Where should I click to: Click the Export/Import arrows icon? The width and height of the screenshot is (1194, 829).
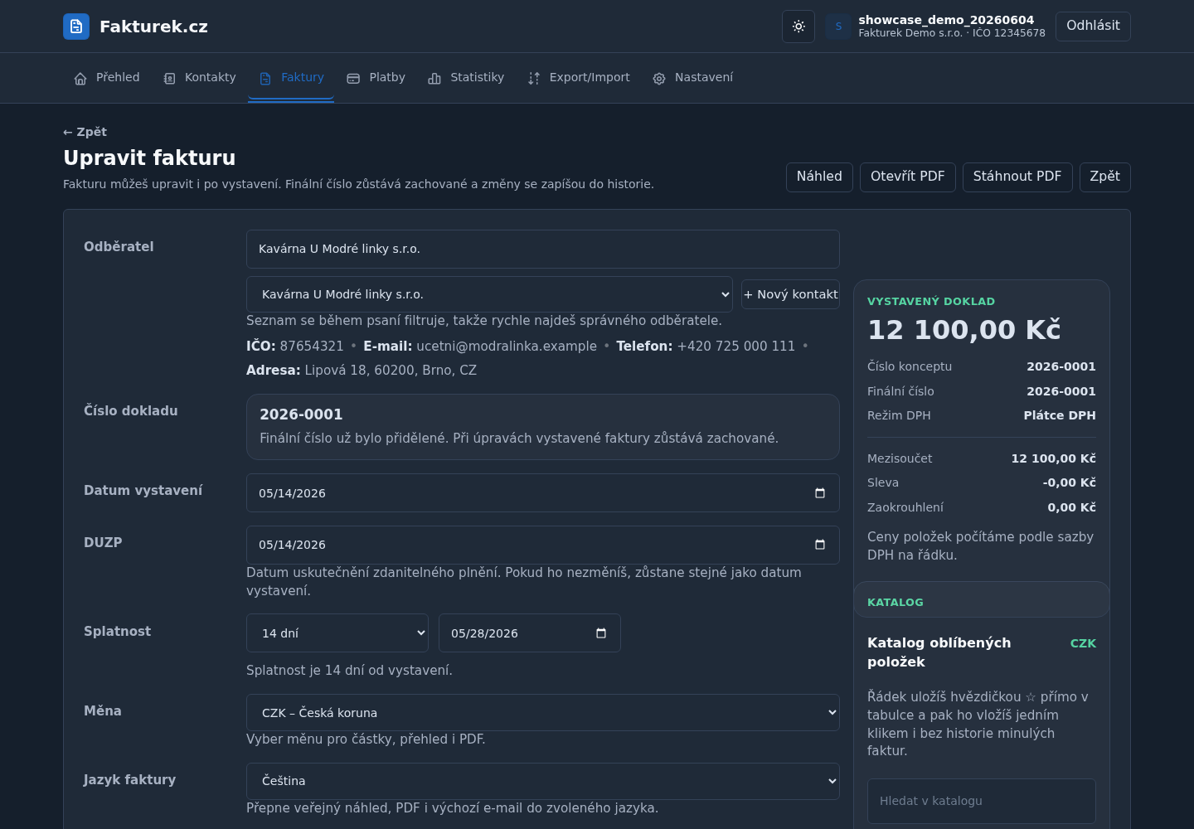coord(534,79)
